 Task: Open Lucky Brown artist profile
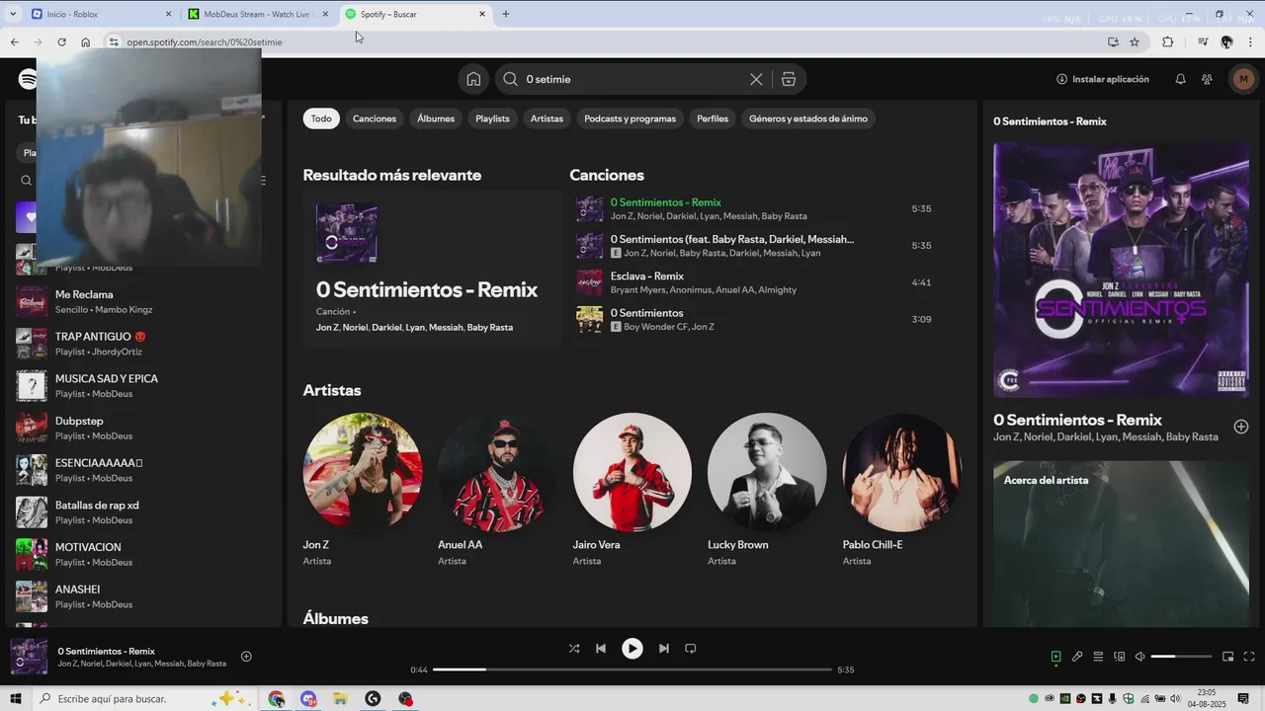pyautogui.click(x=767, y=489)
